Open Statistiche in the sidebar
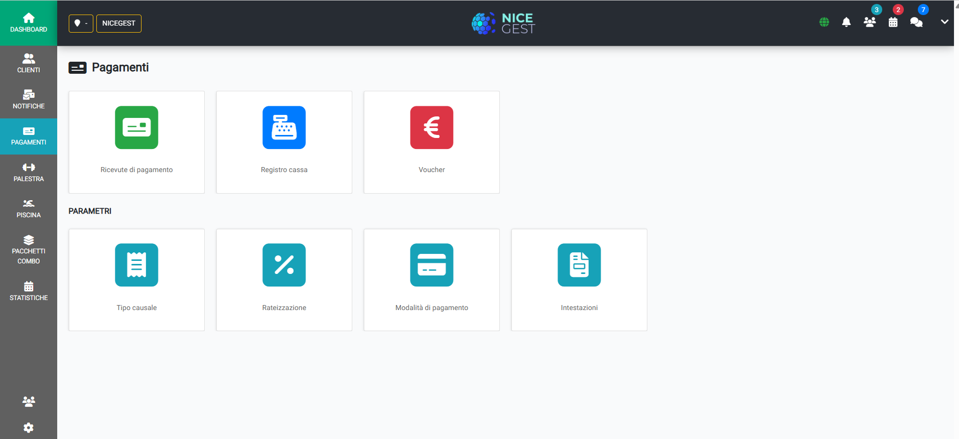Image resolution: width=959 pixels, height=439 pixels. click(x=29, y=291)
